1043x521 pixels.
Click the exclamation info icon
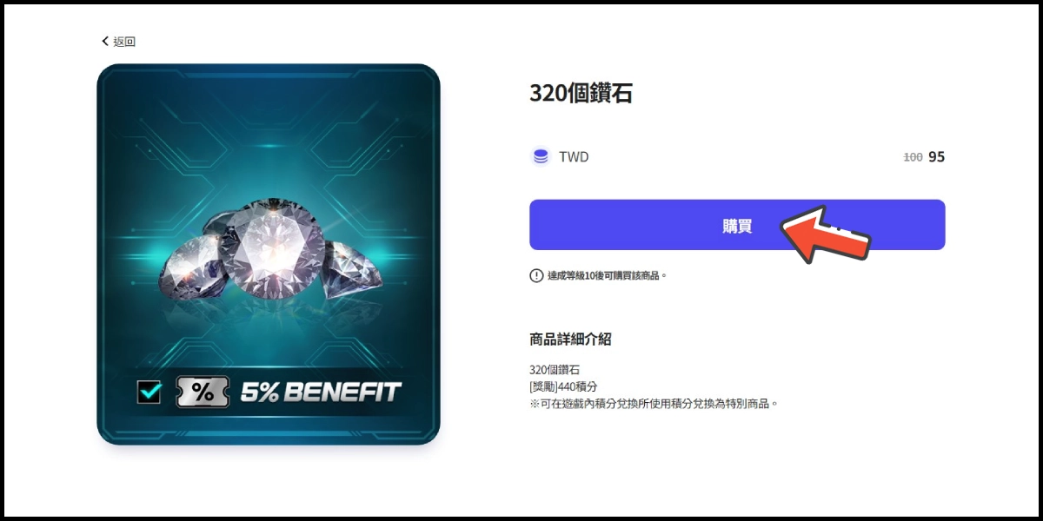click(536, 275)
